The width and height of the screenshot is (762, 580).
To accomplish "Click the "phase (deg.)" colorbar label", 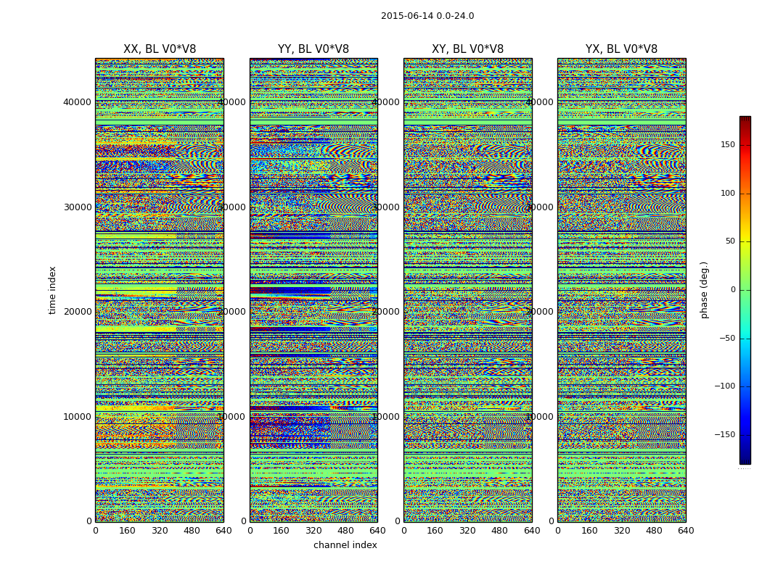I will point(704,290).
